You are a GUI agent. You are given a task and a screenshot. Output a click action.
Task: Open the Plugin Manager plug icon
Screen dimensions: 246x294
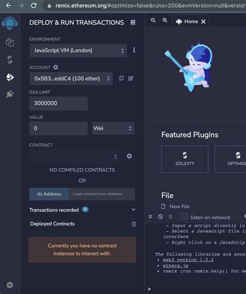tap(10, 94)
